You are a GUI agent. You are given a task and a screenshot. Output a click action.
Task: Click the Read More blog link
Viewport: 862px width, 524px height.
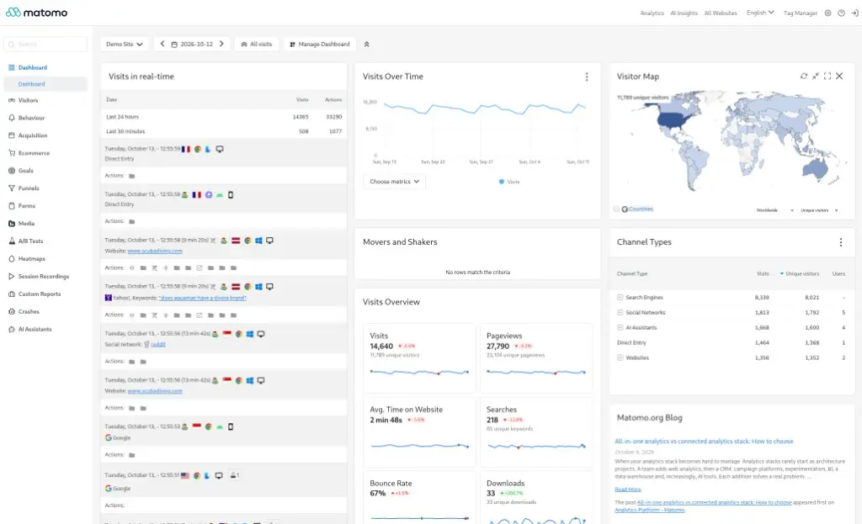628,490
